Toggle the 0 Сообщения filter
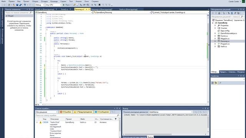 [x=101, y=112]
